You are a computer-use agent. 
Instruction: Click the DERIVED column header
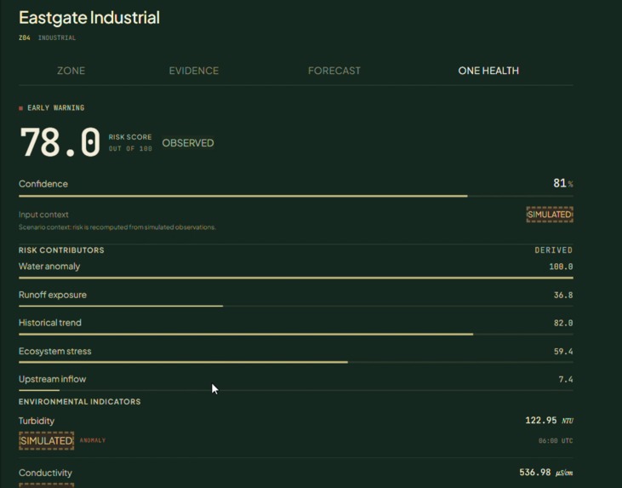pyautogui.click(x=554, y=250)
